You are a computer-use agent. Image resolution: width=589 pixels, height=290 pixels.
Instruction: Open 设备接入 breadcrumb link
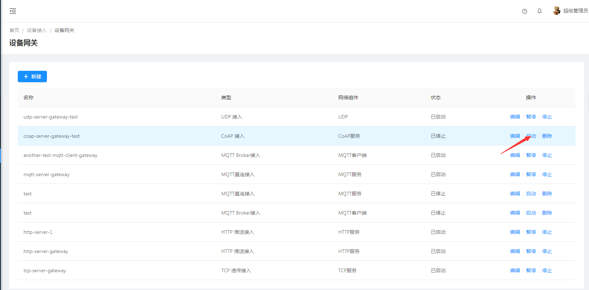point(37,30)
